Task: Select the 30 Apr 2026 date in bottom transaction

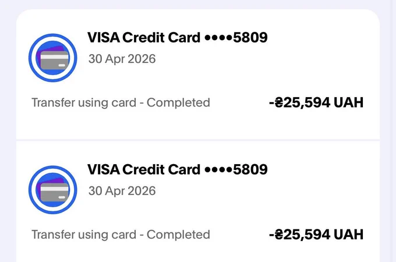Action: click(x=122, y=191)
